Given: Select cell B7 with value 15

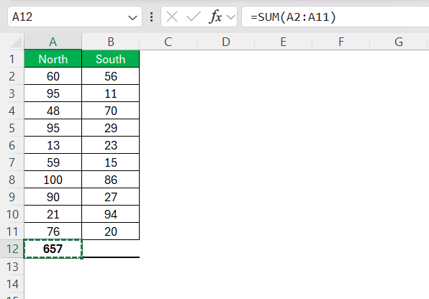Looking at the screenshot, I should (111, 162).
